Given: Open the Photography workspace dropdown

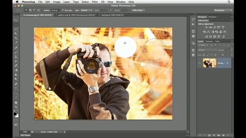Looking at the screenshot, I should (x=223, y=10).
